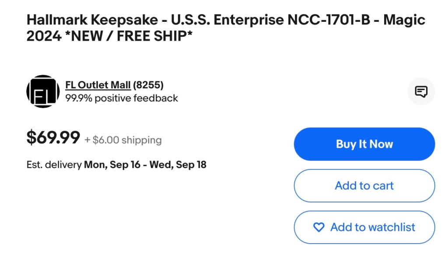
Task: Select the Wed, Sep 18 delivery date
Action: (x=178, y=165)
